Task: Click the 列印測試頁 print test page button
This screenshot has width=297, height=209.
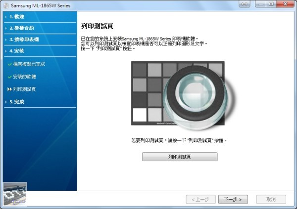Action: click(x=180, y=157)
